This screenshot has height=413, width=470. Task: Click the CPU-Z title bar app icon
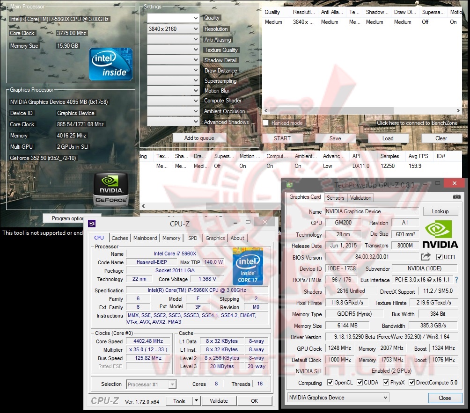tap(92, 224)
